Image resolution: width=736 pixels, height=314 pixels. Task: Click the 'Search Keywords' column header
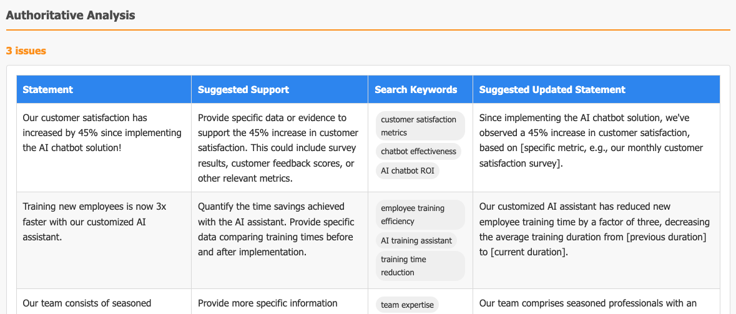(416, 89)
